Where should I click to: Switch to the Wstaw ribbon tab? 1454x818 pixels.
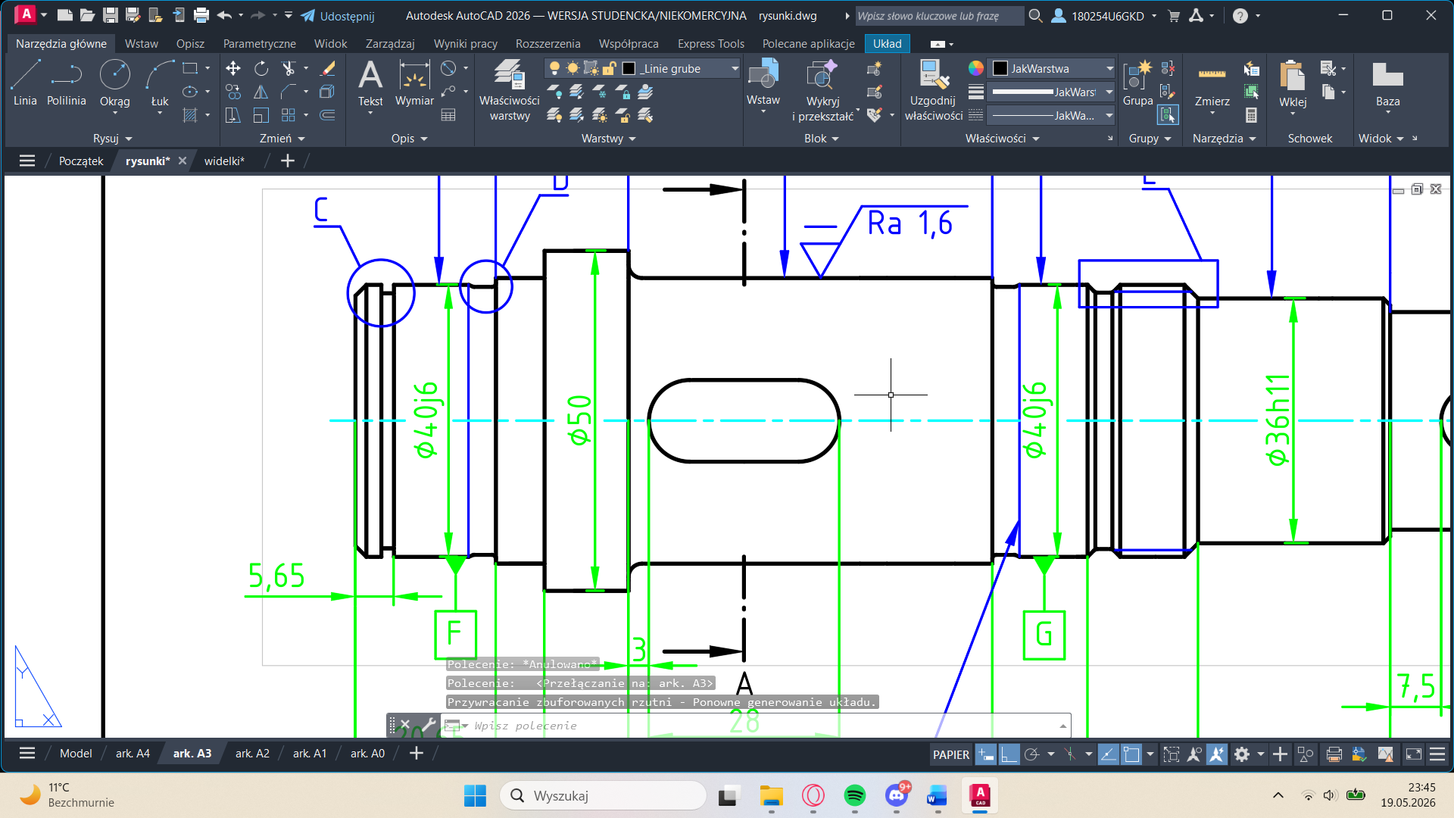point(142,44)
